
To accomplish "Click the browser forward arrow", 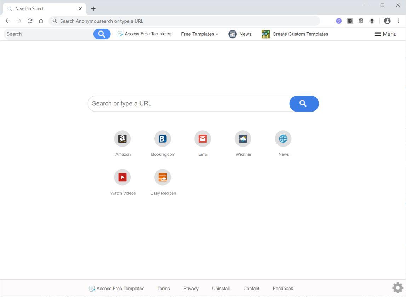I will pyautogui.click(x=19, y=21).
